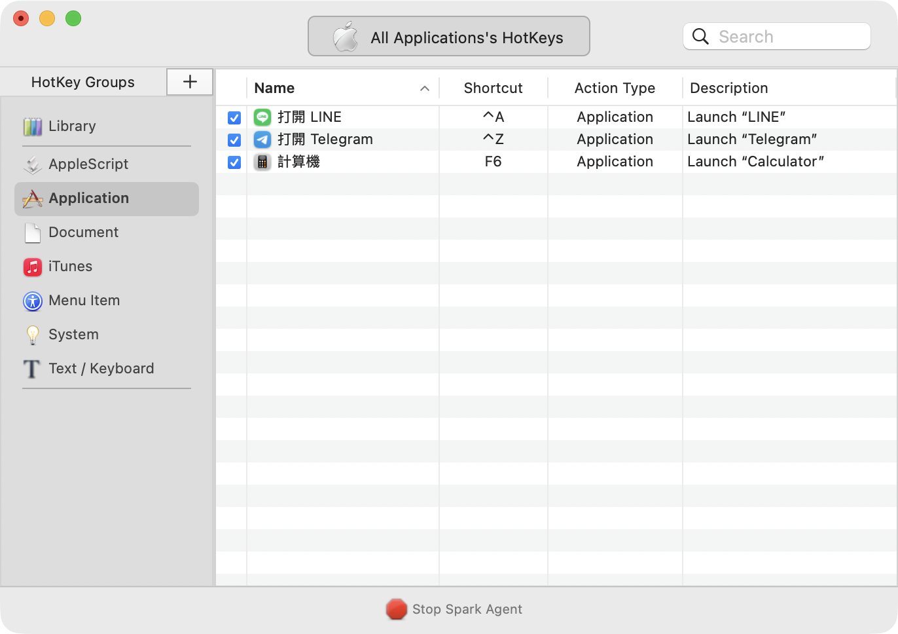Click Launch “LINE” description
This screenshot has width=898, height=634.
736,117
